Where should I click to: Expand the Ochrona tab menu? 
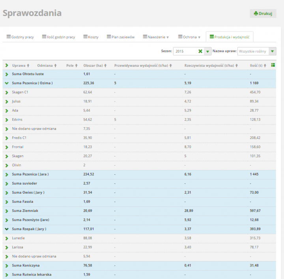(189, 37)
